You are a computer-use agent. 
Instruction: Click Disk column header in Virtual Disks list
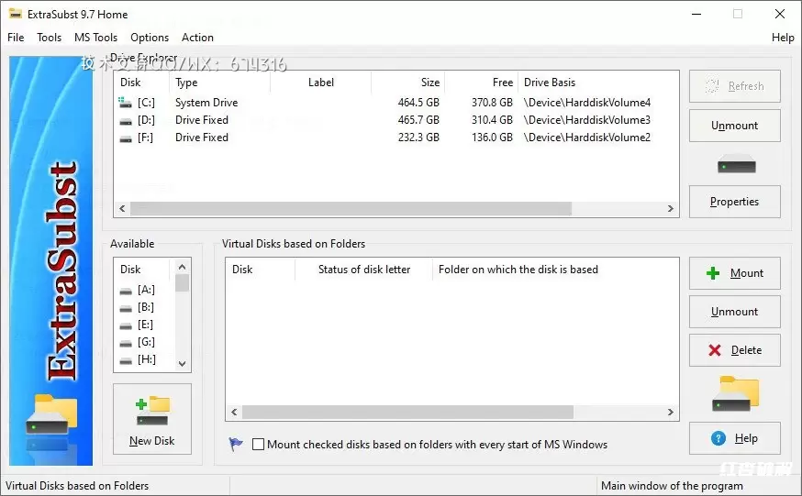pos(261,270)
